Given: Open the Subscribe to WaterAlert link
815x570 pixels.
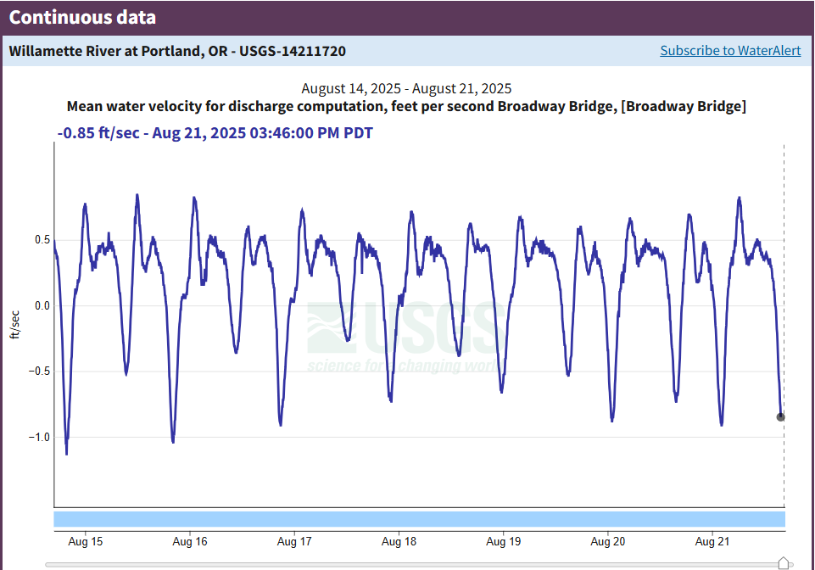Looking at the screenshot, I should point(730,51).
